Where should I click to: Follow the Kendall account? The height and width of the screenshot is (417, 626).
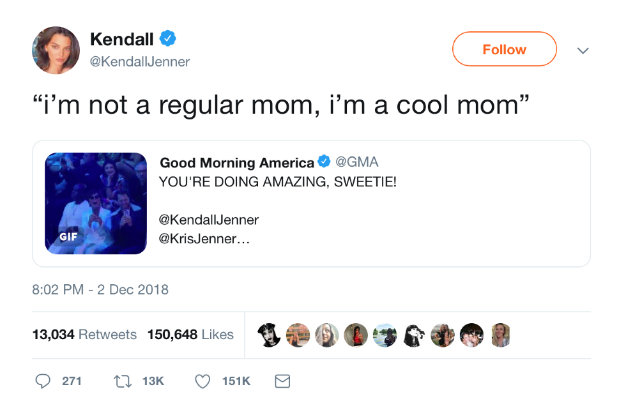pos(504,49)
